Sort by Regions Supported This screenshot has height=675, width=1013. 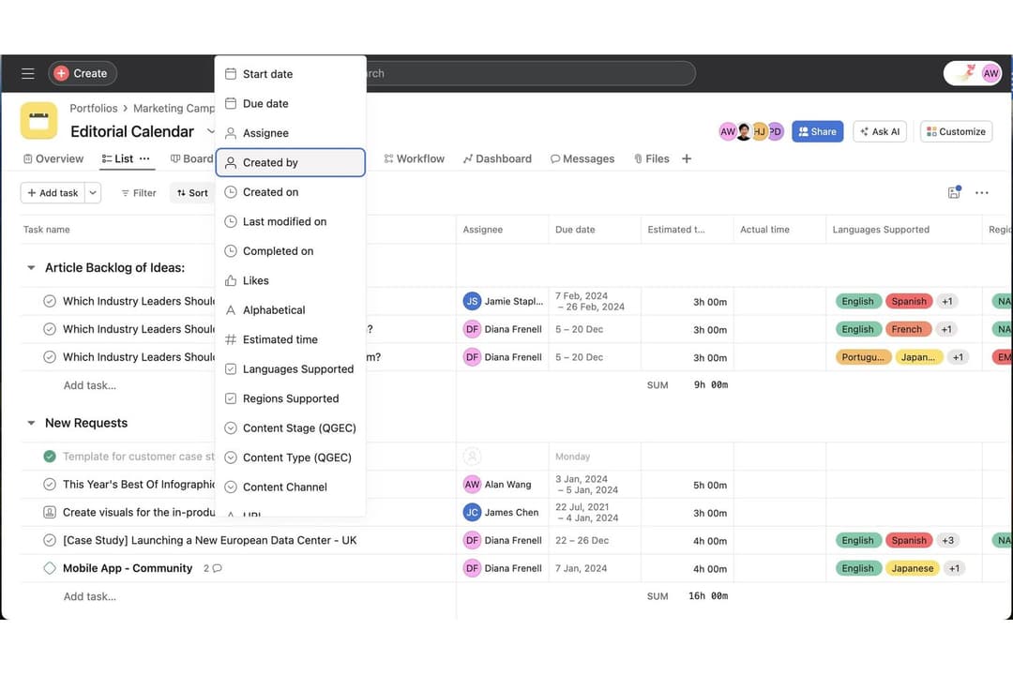[x=291, y=398]
